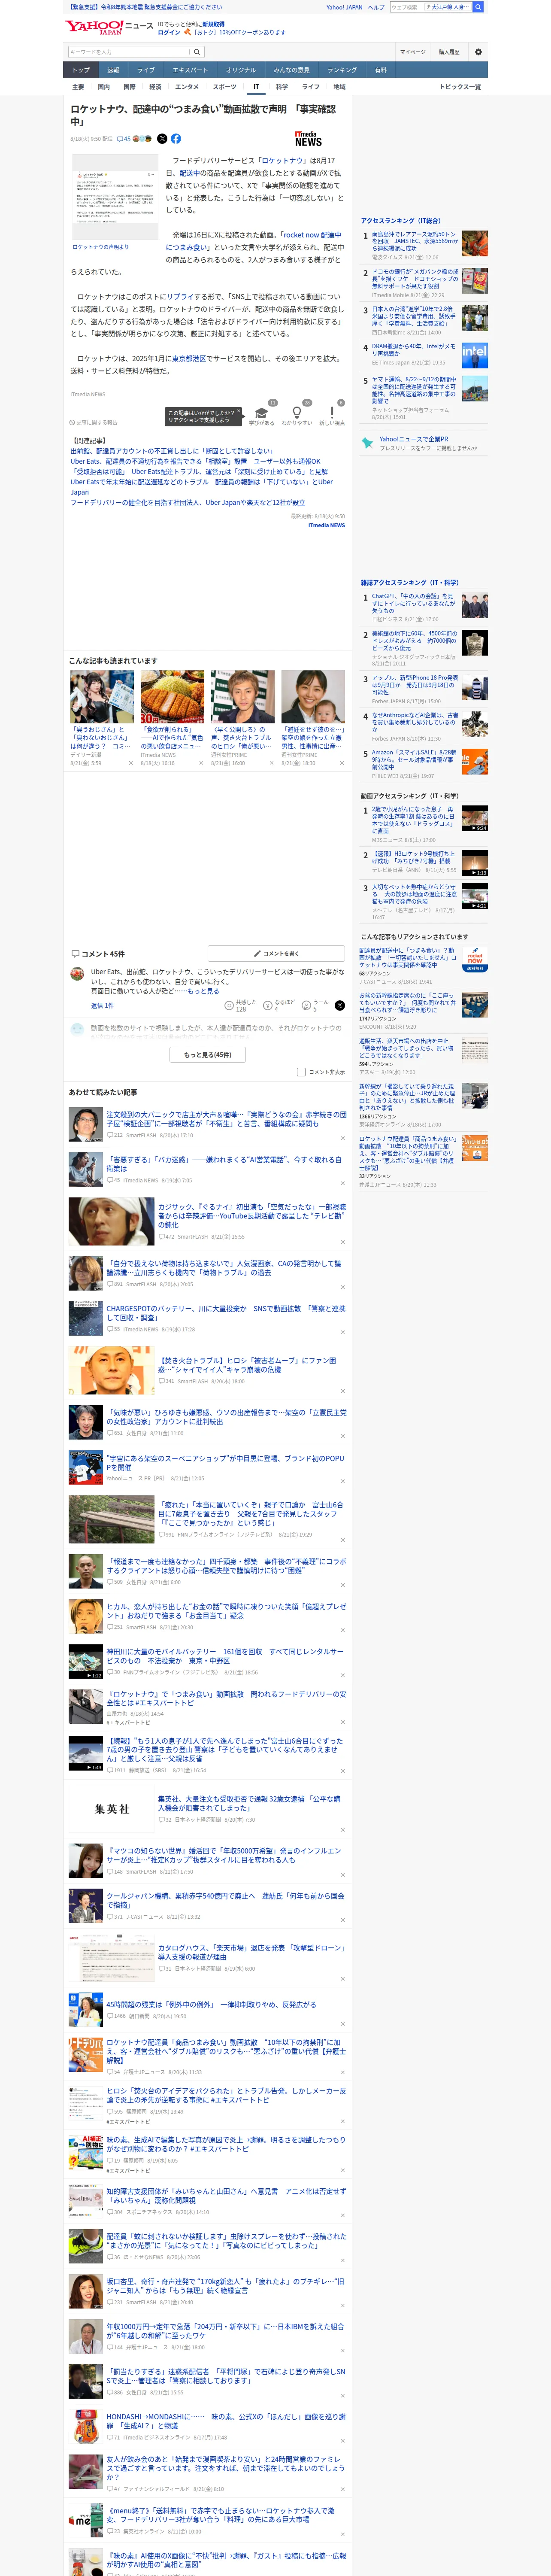Open 購入履歴 link
Viewport: 551px width, 2576px height.
pyautogui.click(x=449, y=52)
